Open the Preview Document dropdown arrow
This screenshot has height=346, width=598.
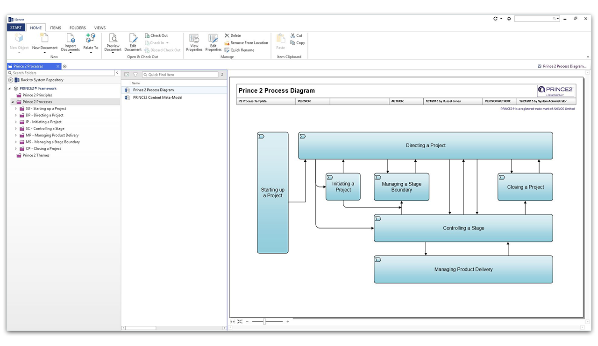(x=113, y=53)
